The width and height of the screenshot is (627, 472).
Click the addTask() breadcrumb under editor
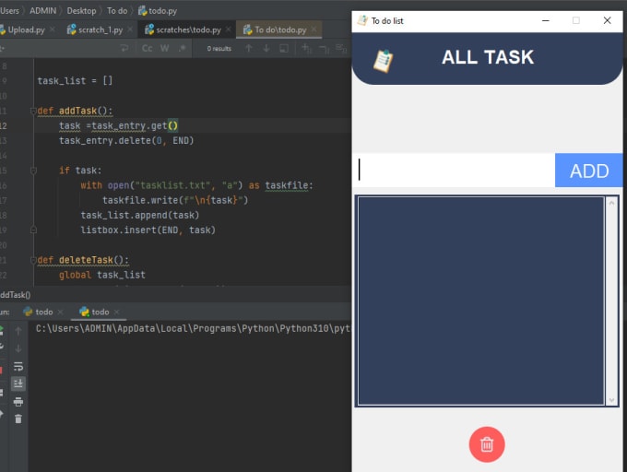pos(15,295)
